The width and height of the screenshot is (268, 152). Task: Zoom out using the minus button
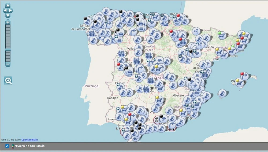(8, 64)
